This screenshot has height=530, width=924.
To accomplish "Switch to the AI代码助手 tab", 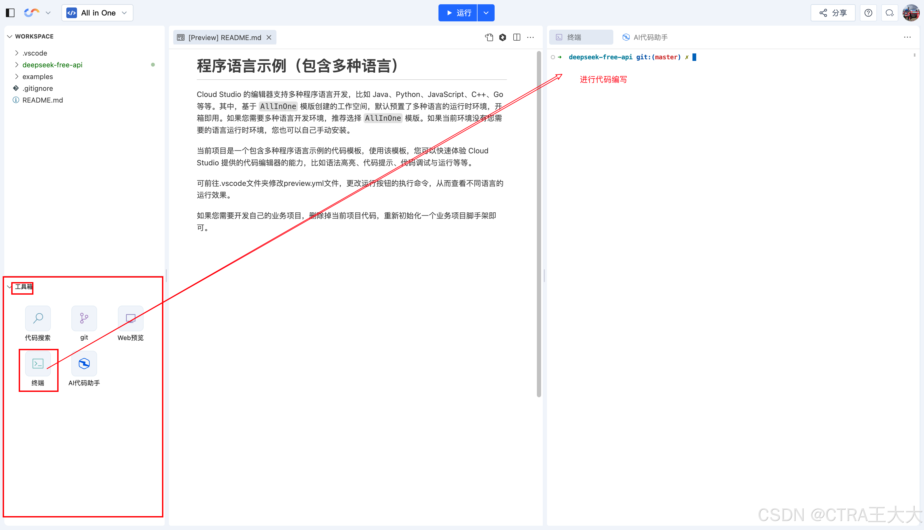I will 645,37.
